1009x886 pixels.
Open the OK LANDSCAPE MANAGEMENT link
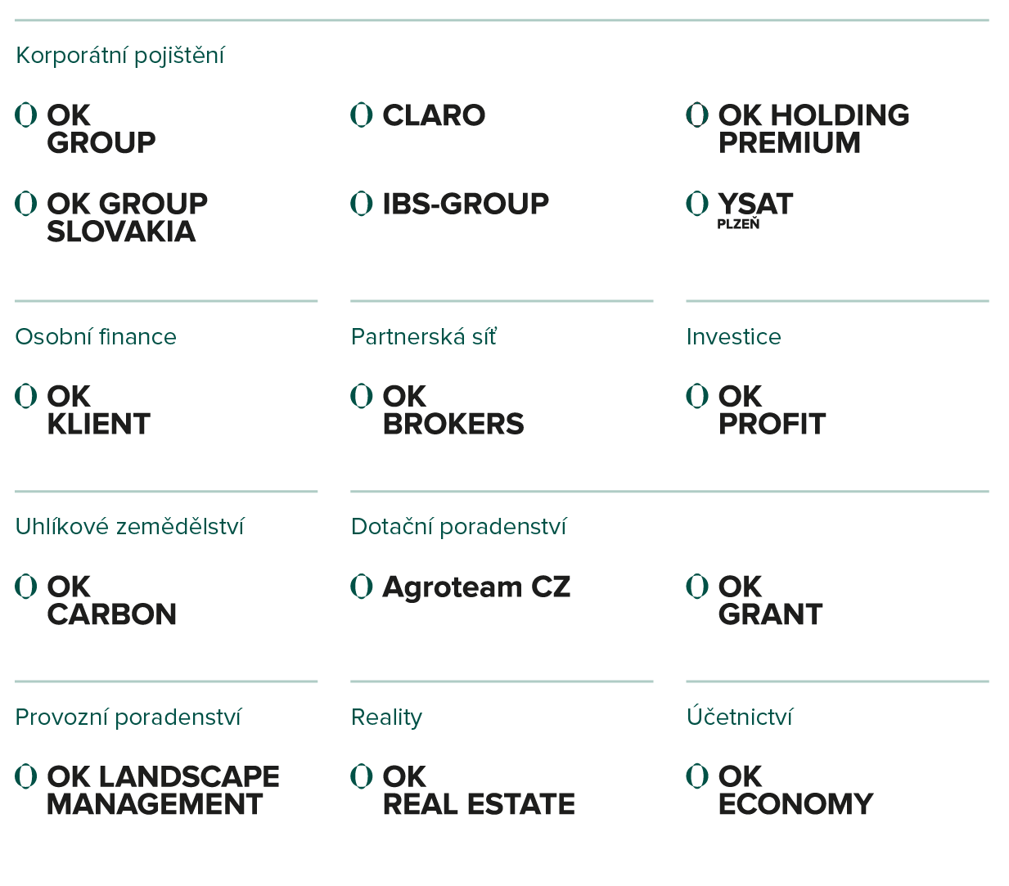[163, 790]
